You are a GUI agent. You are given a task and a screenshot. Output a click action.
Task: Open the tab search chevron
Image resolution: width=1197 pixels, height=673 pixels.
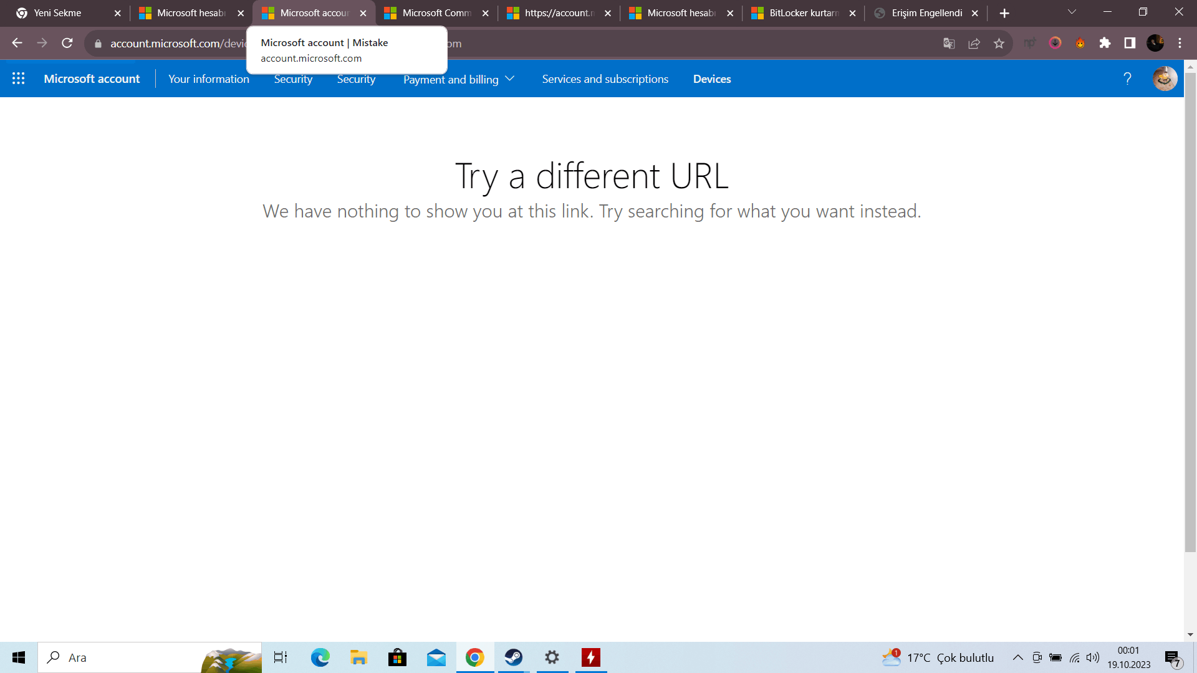pyautogui.click(x=1072, y=12)
